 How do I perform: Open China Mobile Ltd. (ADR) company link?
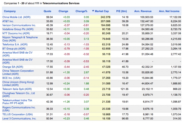pyautogui.click(x=16, y=17)
